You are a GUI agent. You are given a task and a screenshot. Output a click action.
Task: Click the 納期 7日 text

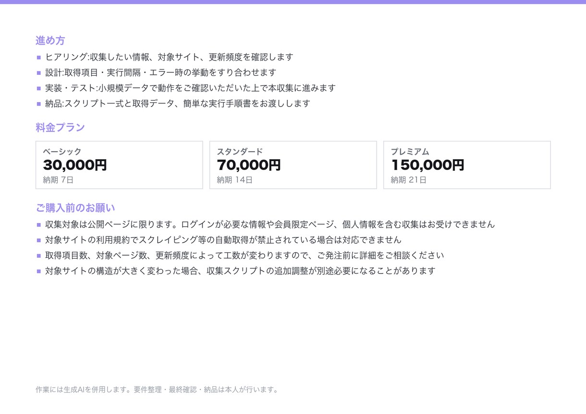pyautogui.click(x=58, y=180)
